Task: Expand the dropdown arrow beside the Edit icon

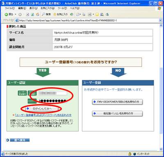Action: click(93, 14)
